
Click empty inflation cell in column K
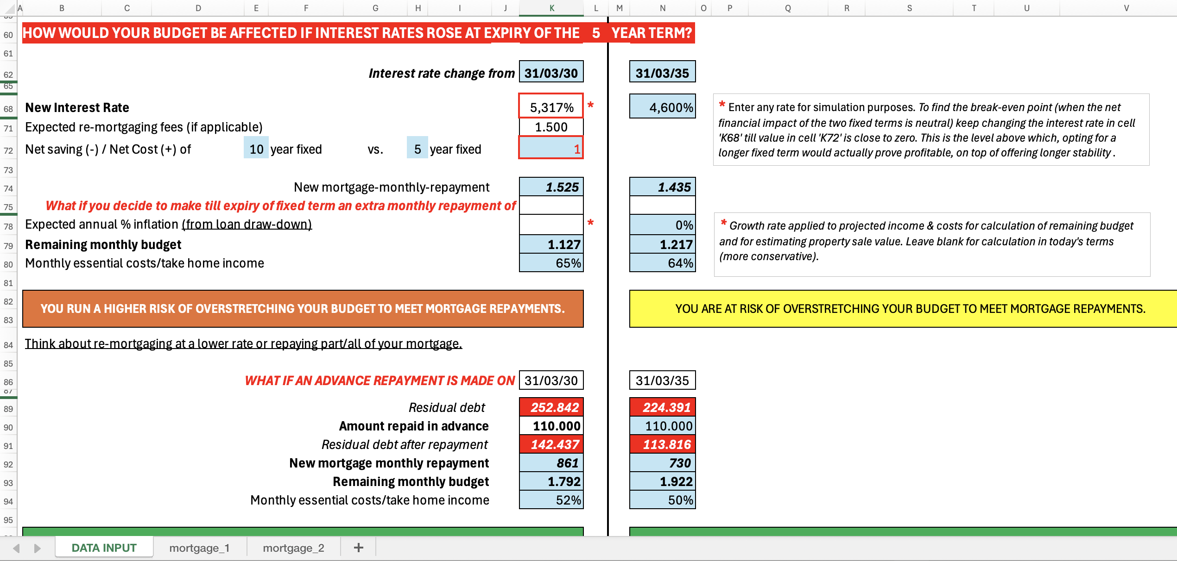click(551, 224)
